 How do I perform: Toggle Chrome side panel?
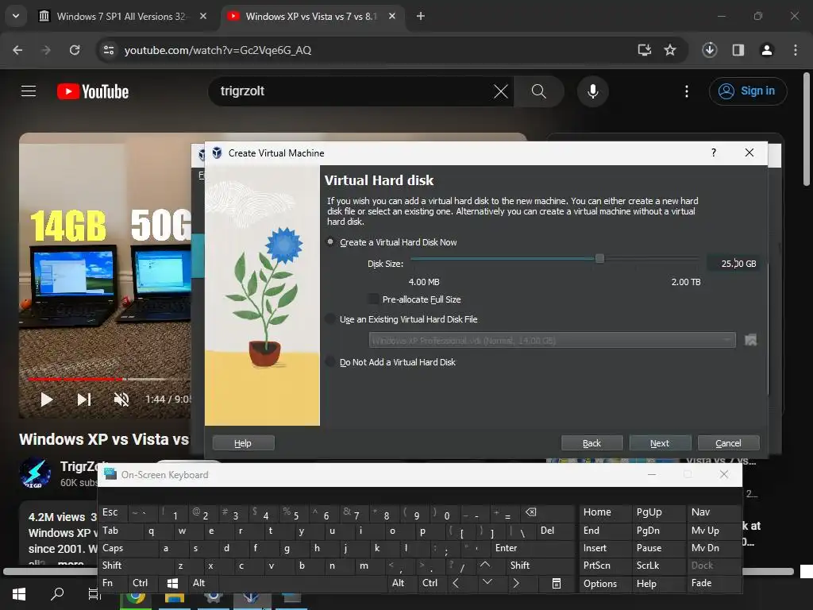tap(738, 50)
